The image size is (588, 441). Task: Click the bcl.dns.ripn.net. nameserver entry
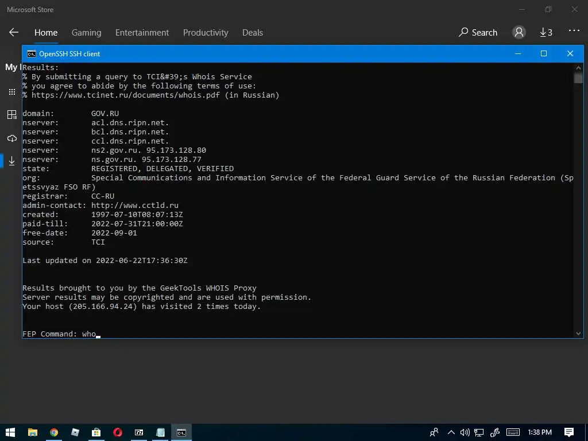pos(130,132)
